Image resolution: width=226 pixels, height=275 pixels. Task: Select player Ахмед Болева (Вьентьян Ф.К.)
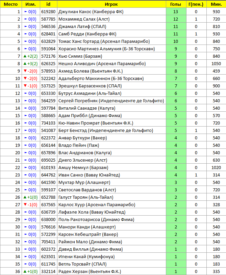point(91,71)
